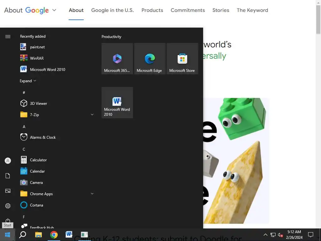The image size is (321, 241).
Task: Click the network icon in the tray
Action: click(x=273, y=235)
